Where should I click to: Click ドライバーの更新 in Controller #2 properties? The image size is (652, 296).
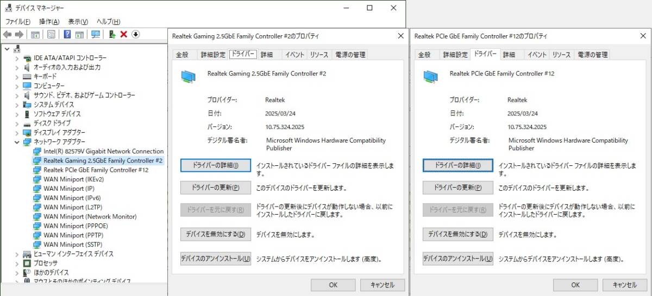tap(216, 188)
